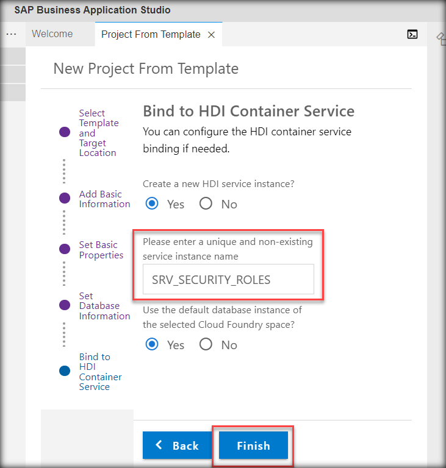Click 'Use the default database instance' label

[222, 317]
